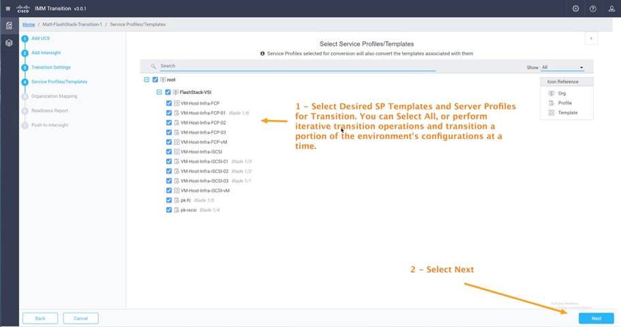Click the Next button
Screen dimensions: 621x327
[596, 318]
